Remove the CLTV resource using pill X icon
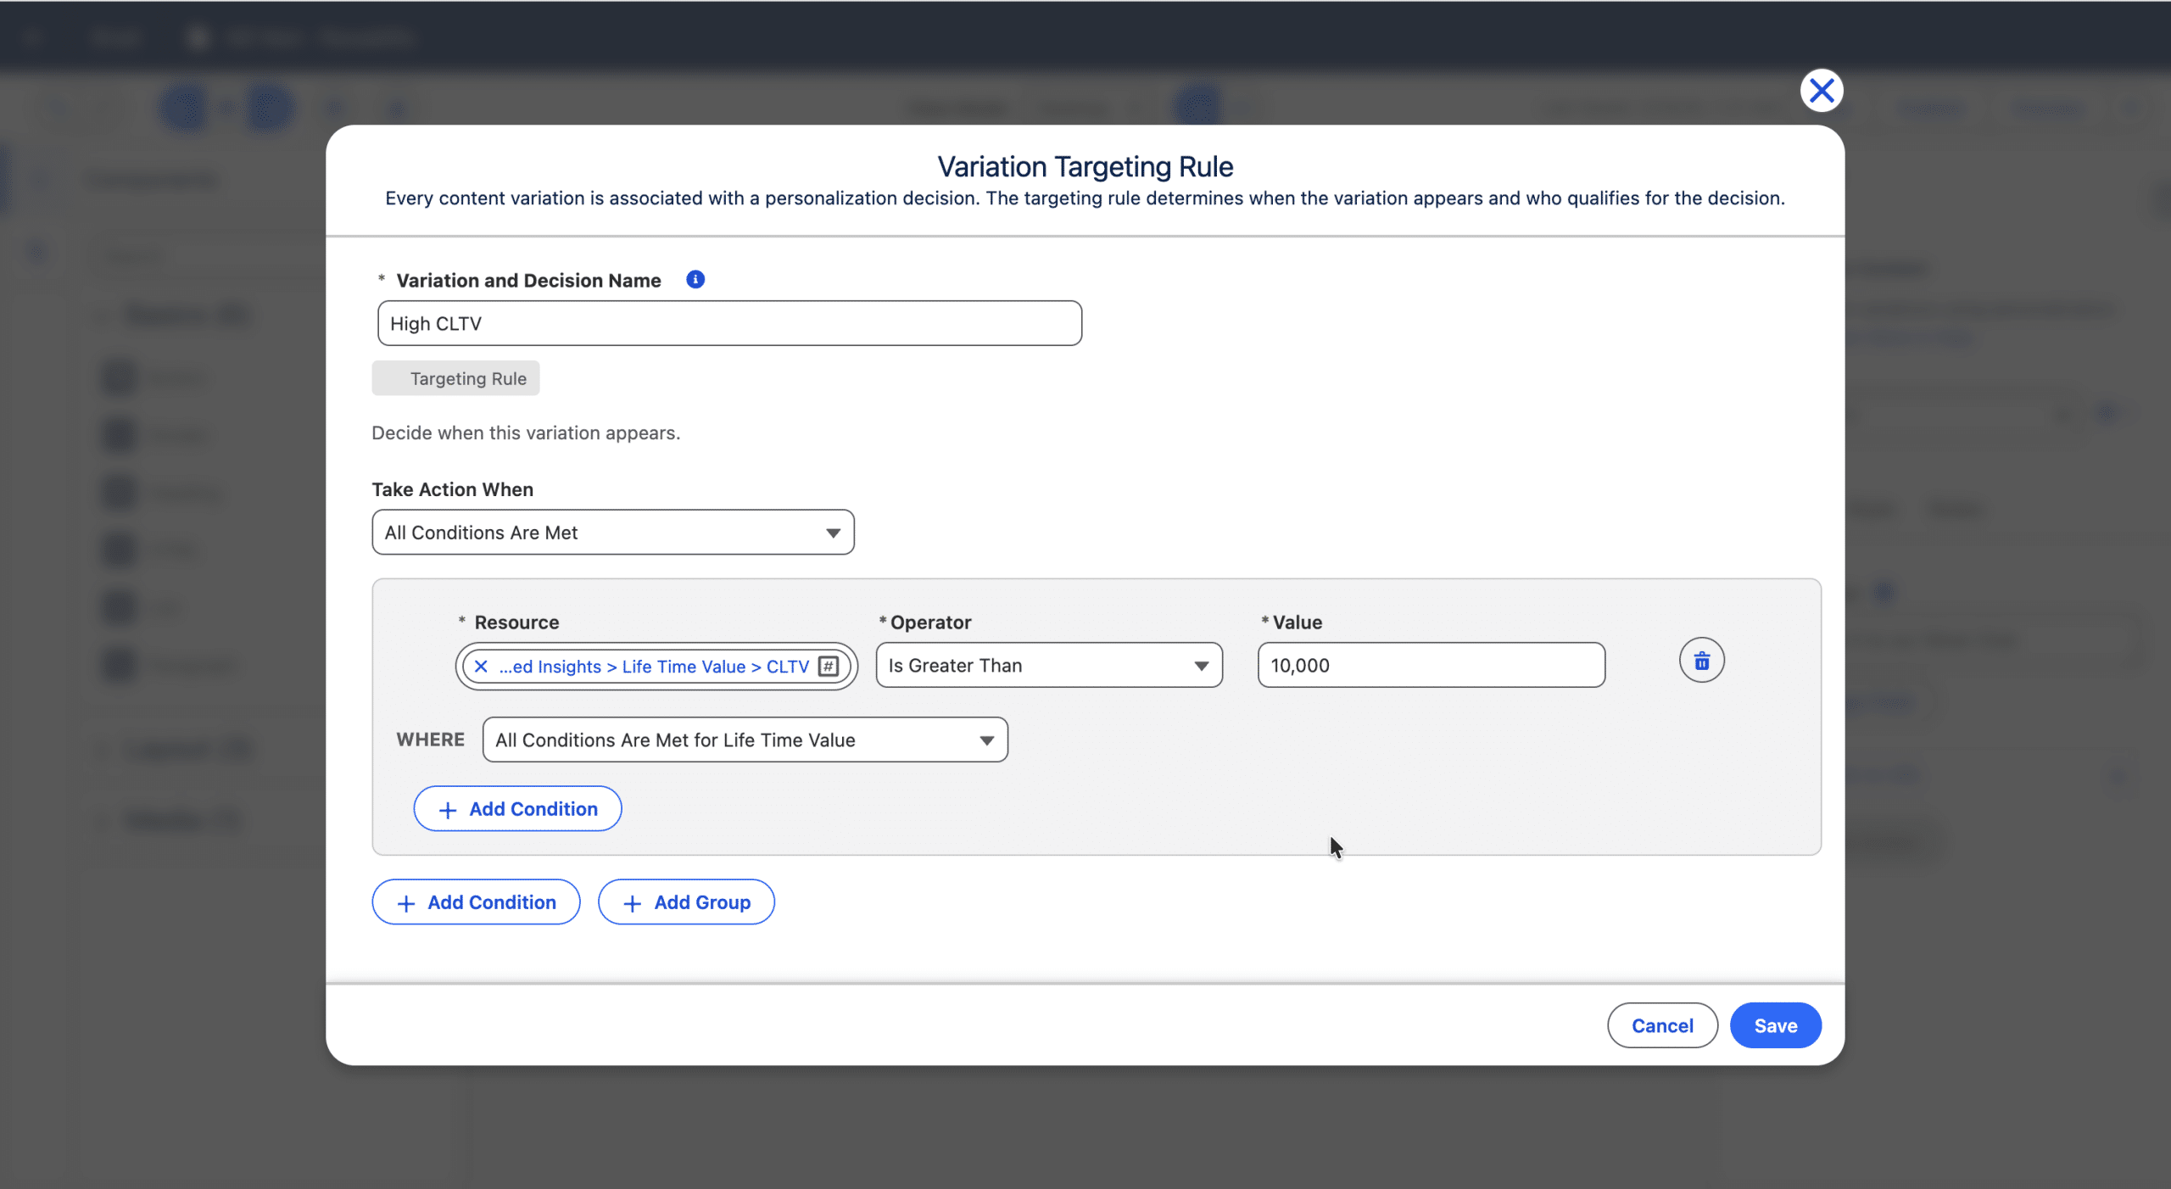Viewport: 2171px width, 1189px height. point(481,667)
